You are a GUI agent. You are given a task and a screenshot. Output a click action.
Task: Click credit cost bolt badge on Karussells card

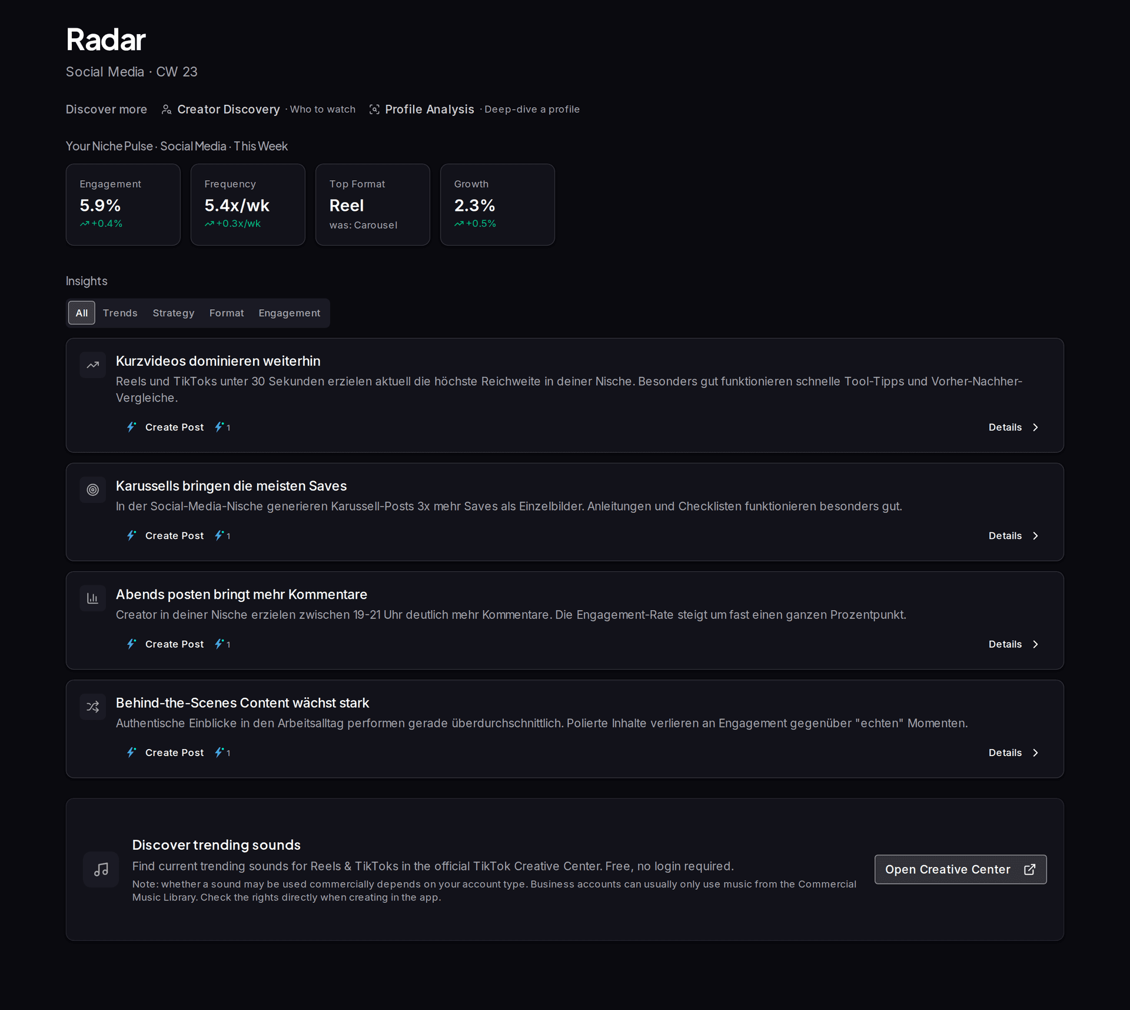pos(222,536)
